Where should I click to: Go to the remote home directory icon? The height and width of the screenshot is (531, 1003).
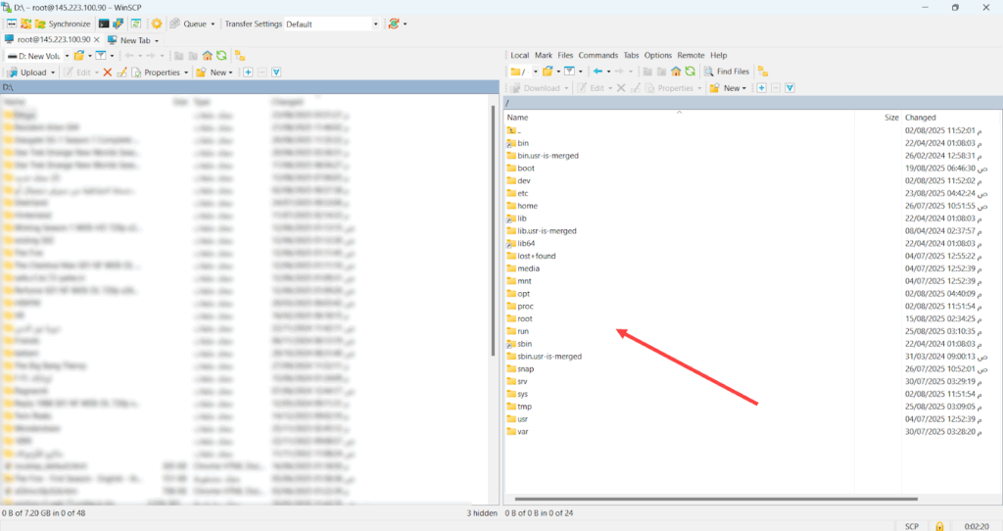675,72
